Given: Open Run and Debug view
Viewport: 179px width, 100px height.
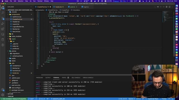Looking at the screenshot, I should pyautogui.click(x=3, y=24).
